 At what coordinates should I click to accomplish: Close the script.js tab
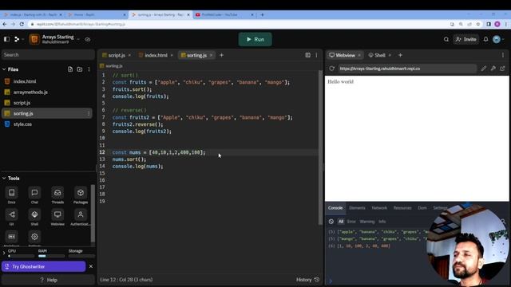coord(129,55)
